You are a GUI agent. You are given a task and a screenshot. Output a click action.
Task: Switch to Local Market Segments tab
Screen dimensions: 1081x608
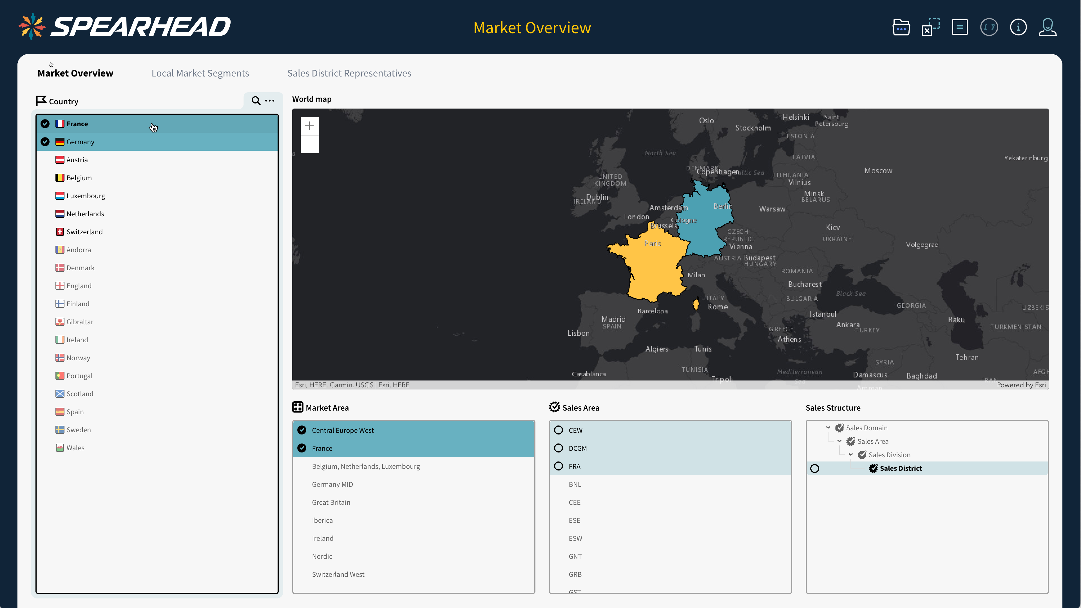tap(200, 73)
